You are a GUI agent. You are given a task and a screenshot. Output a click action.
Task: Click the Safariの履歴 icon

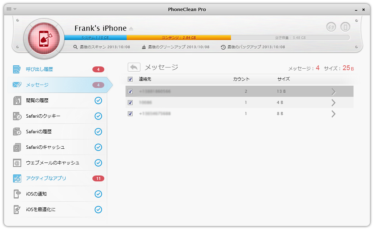[x=17, y=132]
